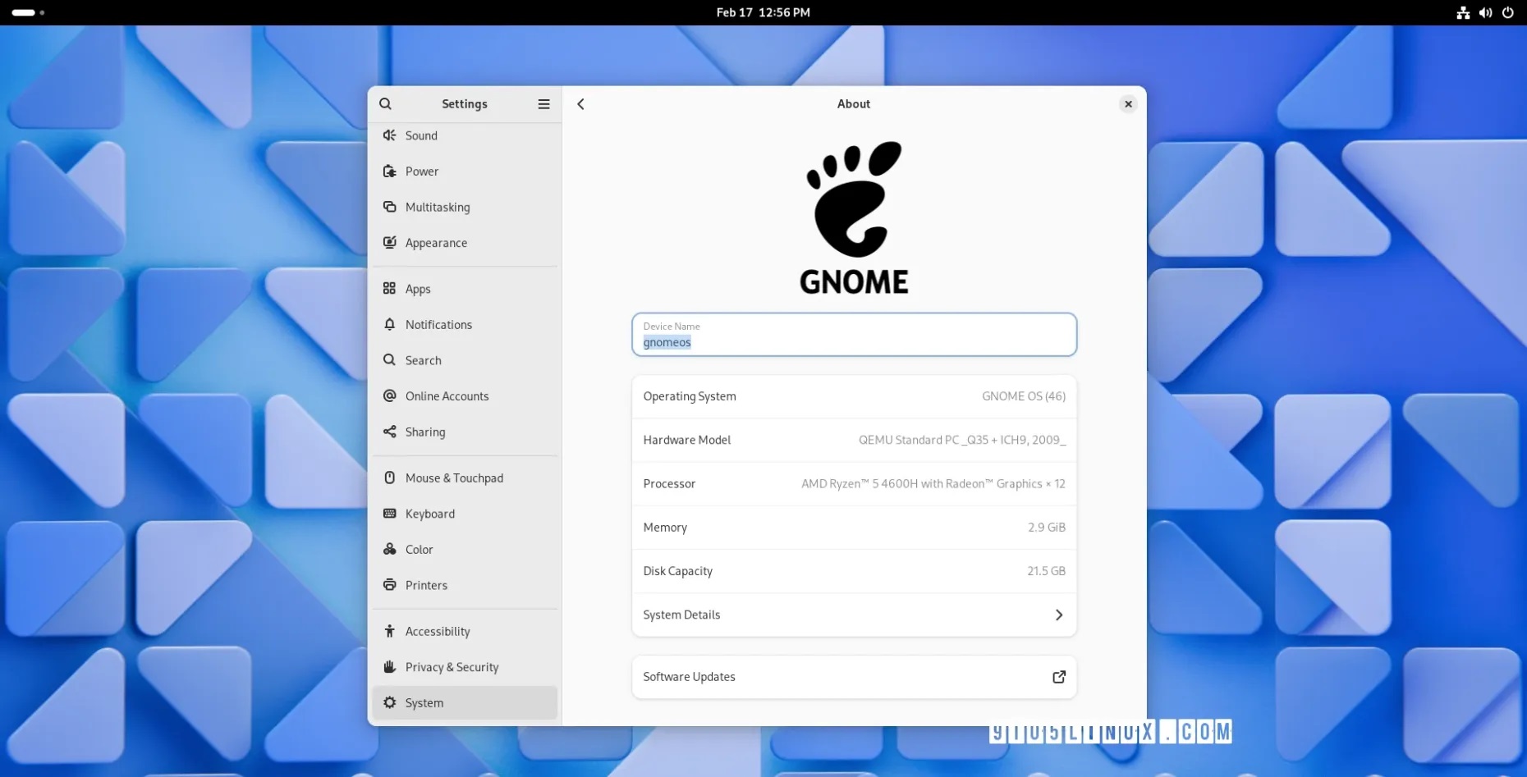Click the Keyboard icon in sidebar

click(390, 514)
